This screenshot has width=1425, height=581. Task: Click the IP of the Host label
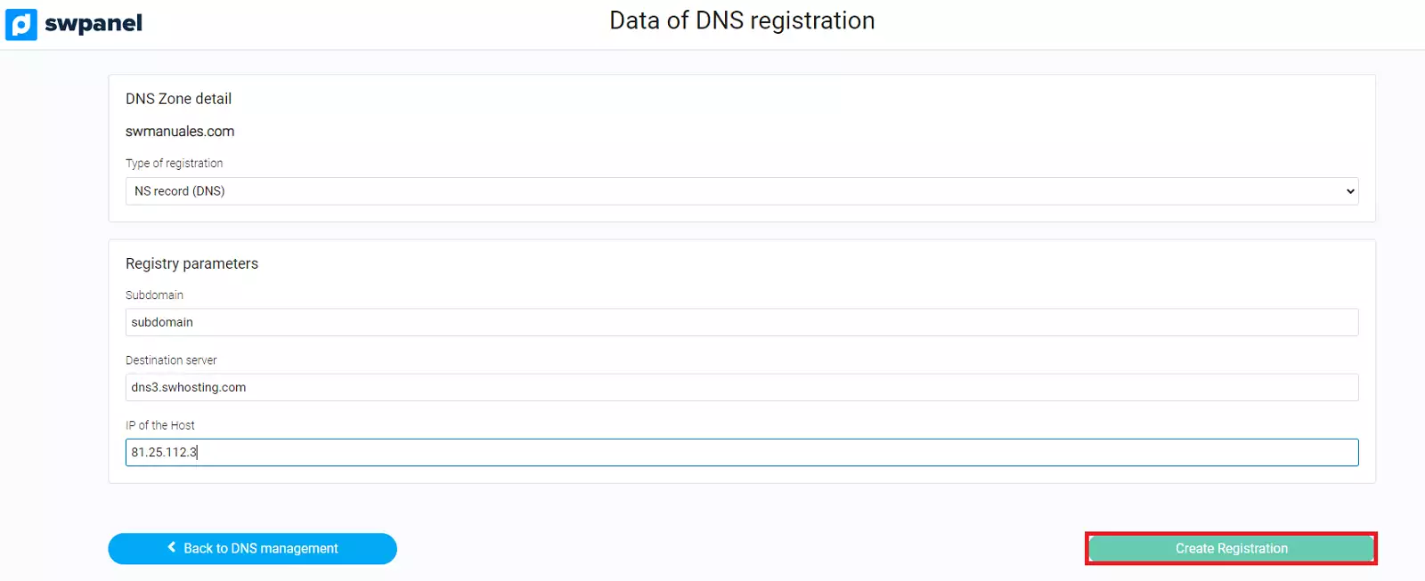160,425
